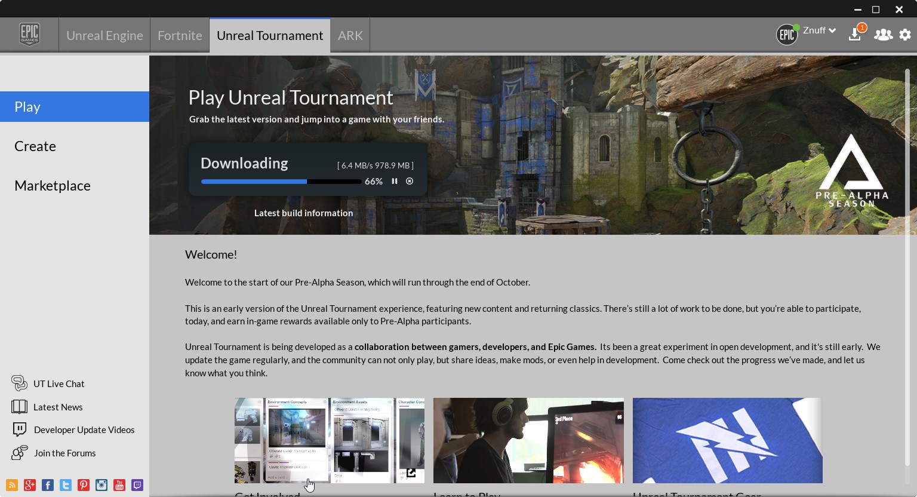The height and width of the screenshot is (497, 917).
Task: Open the Pinterest icon
Action: tap(84, 485)
